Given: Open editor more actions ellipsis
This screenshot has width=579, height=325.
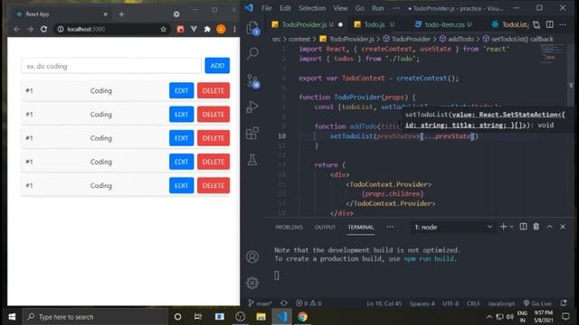Looking at the screenshot, I should pyautogui.click(x=563, y=24).
